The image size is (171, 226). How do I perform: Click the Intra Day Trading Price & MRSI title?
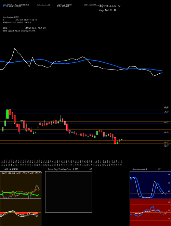coord(70,169)
